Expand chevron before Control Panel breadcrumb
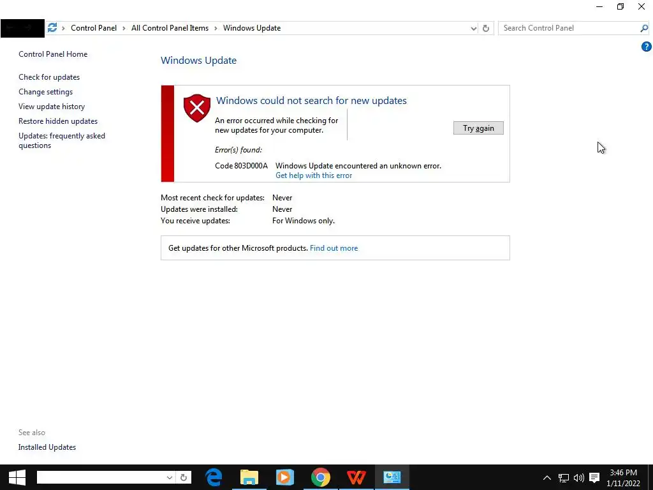653x490 pixels. point(63,28)
